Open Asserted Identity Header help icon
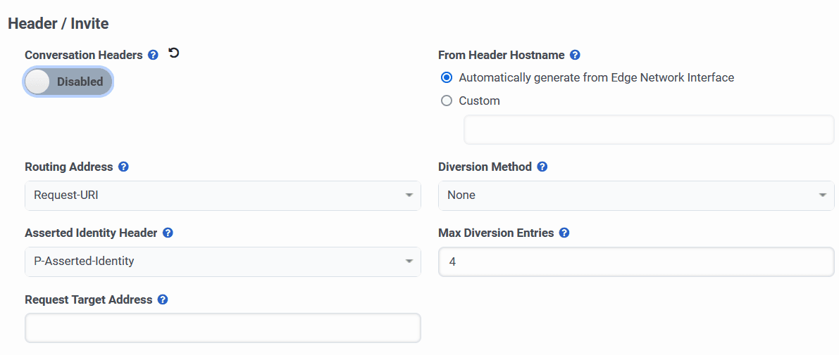The width and height of the screenshot is (839, 355). click(x=168, y=233)
